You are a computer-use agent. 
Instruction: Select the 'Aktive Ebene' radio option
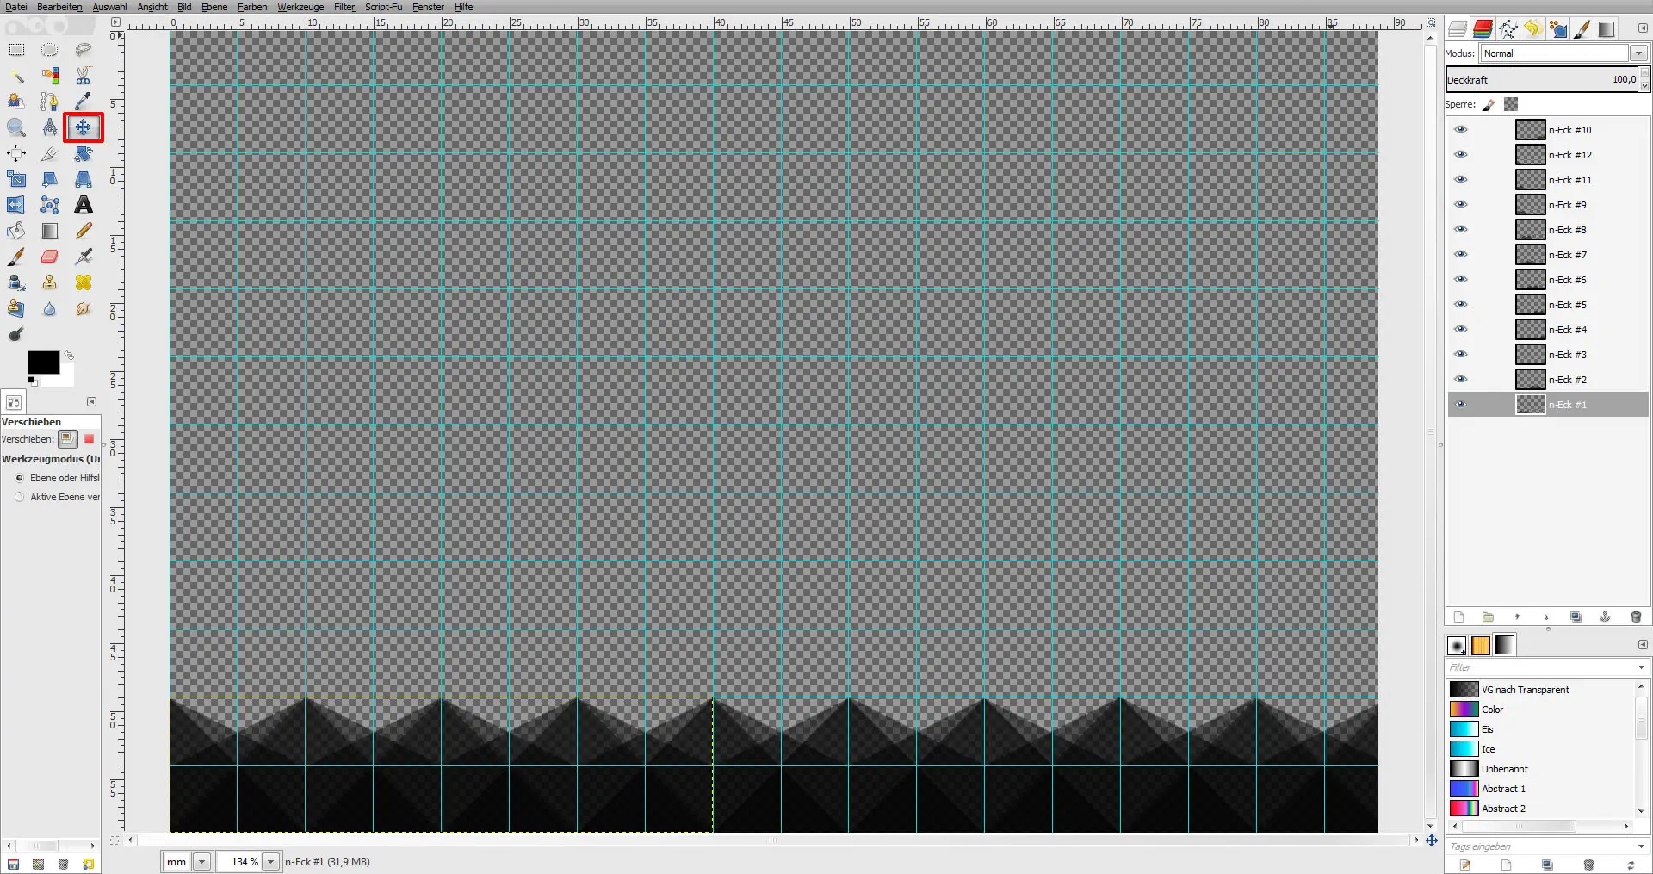20,497
